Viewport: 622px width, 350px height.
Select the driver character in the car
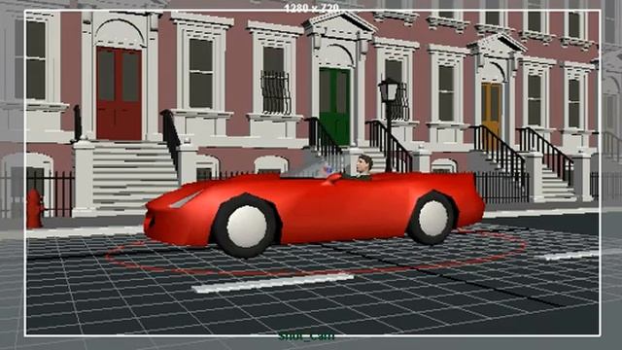363,167
